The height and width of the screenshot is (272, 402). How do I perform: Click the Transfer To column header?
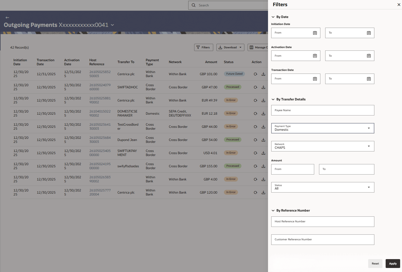[x=126, y=62]
